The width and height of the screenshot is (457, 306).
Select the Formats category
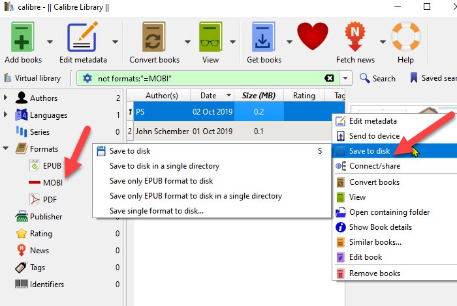(x=44, y=149)
